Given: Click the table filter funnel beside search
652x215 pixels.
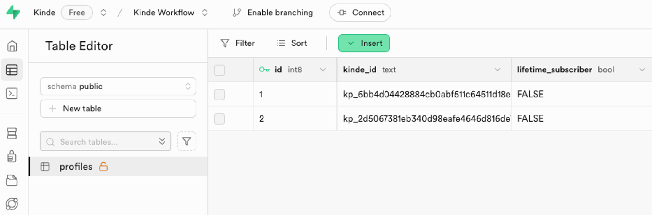Looking at the screenshot, I should (x=186, y=141).
